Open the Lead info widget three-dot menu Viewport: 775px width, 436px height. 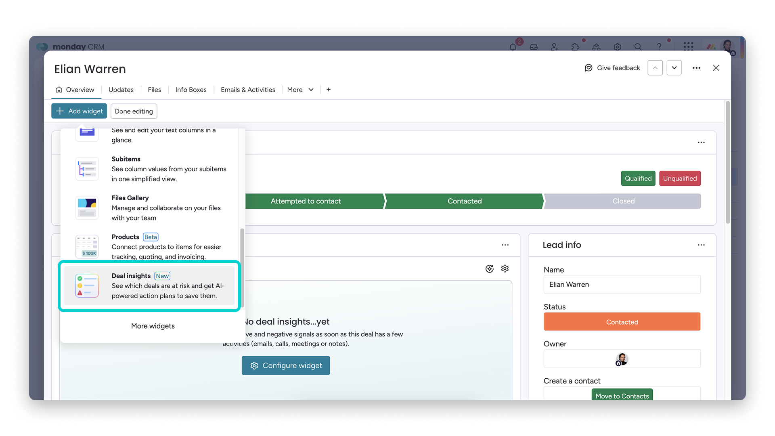pyautogui.click(x=701, y=245)
